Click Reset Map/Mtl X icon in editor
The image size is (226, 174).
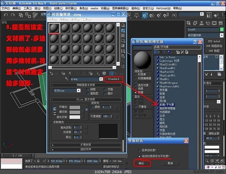(70, 73)
